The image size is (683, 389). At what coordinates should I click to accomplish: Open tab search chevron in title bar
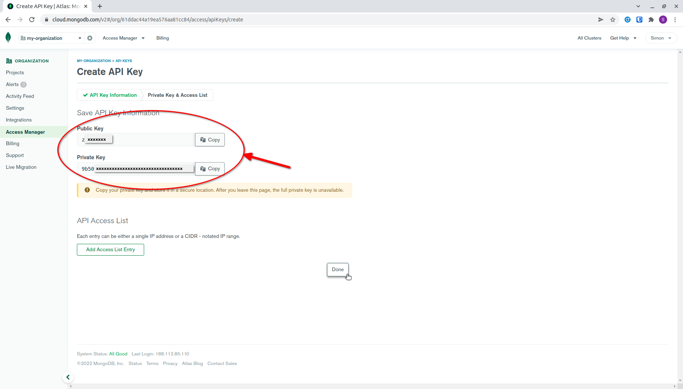pyautogui.click(x=638, y=6)
